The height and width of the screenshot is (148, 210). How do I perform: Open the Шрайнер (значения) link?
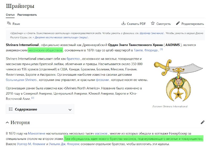[x=151, y=33]
